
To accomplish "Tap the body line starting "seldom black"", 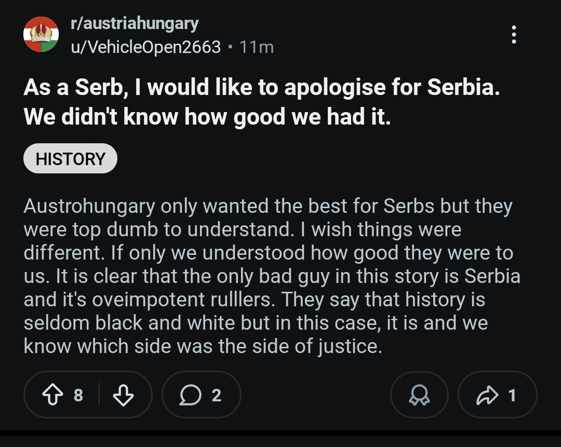I will 256,323.
